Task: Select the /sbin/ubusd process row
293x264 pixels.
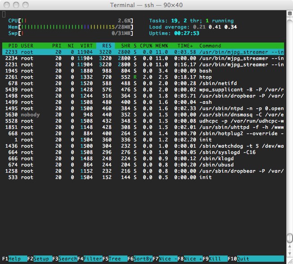Action: point(143,165)
